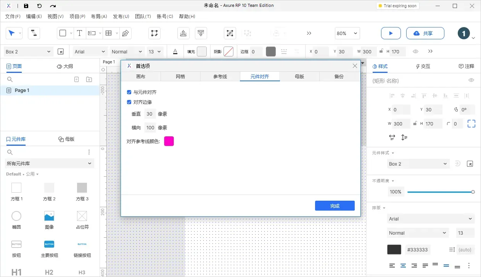The width and height of the screenshot is (481, 277).
Task: Click the Save icon in title bar
Action: coord(26,6)
